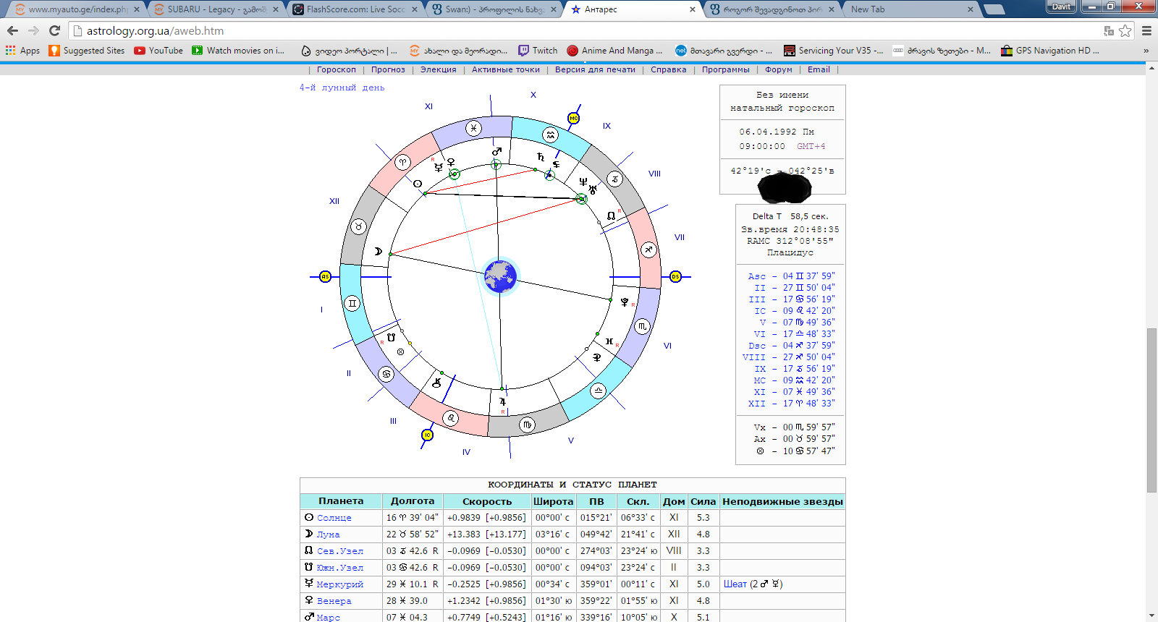Click the AS ascendant marker on chart

[325, 276]
